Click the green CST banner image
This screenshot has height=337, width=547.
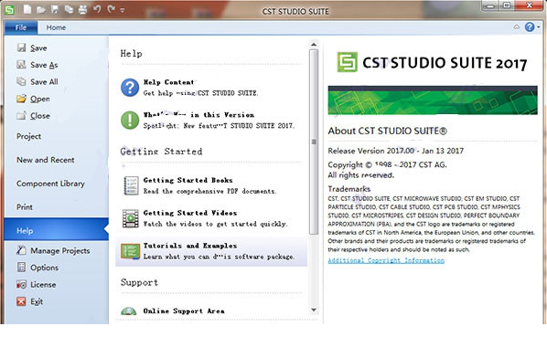pos(433,100)
